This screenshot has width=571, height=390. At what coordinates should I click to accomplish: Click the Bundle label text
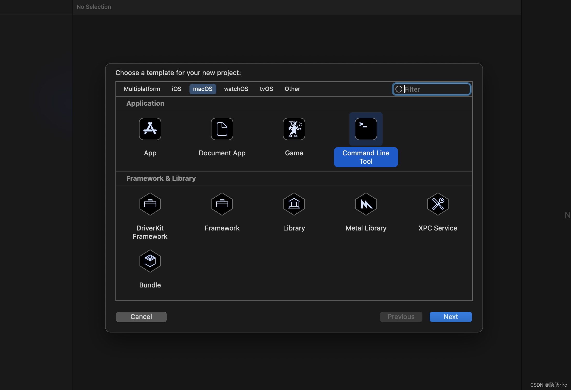(150, 285)
